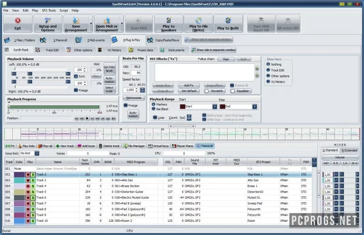This screenshot has width=364, height=235.
Task: Open Player Piano
Action: [x=182, y=146]
